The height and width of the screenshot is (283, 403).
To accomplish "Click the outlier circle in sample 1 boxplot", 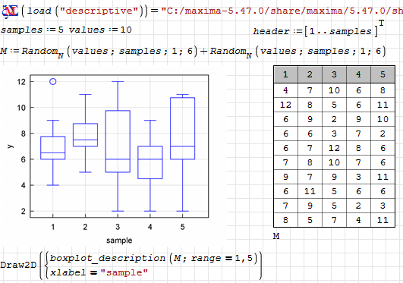I will 53,81.
